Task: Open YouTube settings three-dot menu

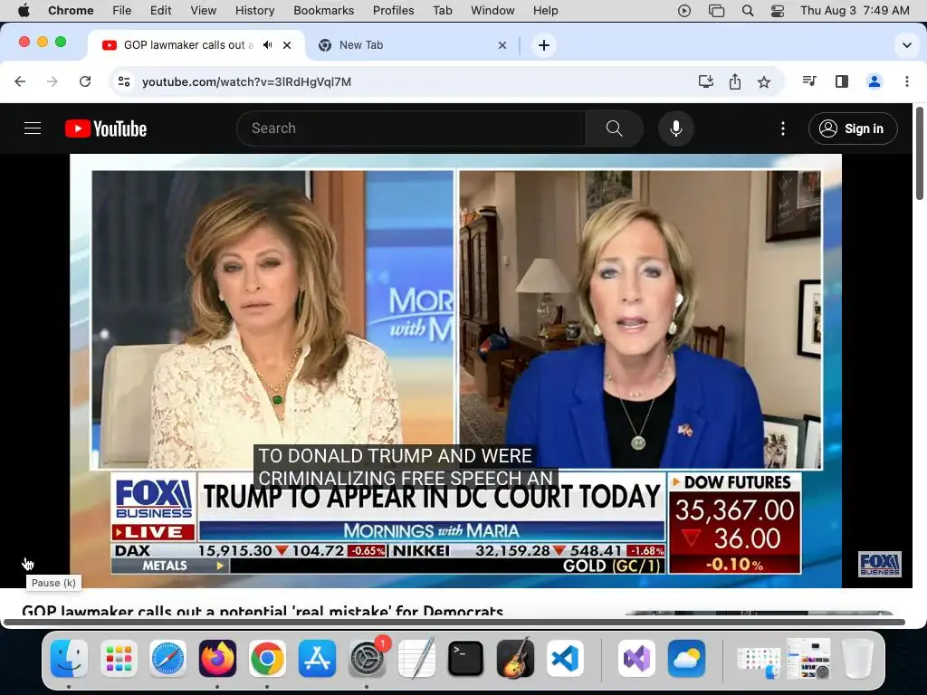Action: coord(783,129)
